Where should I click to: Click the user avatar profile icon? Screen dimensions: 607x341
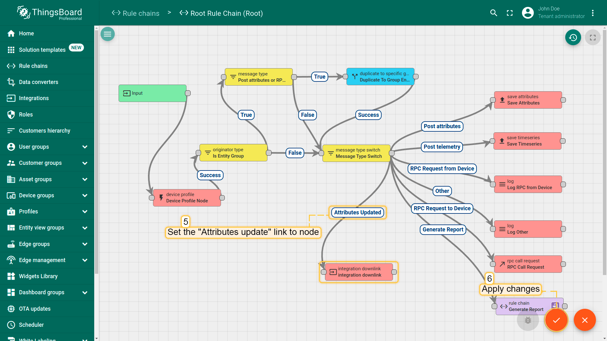[x=528, y=13]
